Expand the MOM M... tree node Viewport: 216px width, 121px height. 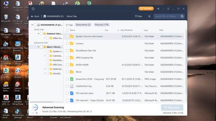tap(45, 69)
